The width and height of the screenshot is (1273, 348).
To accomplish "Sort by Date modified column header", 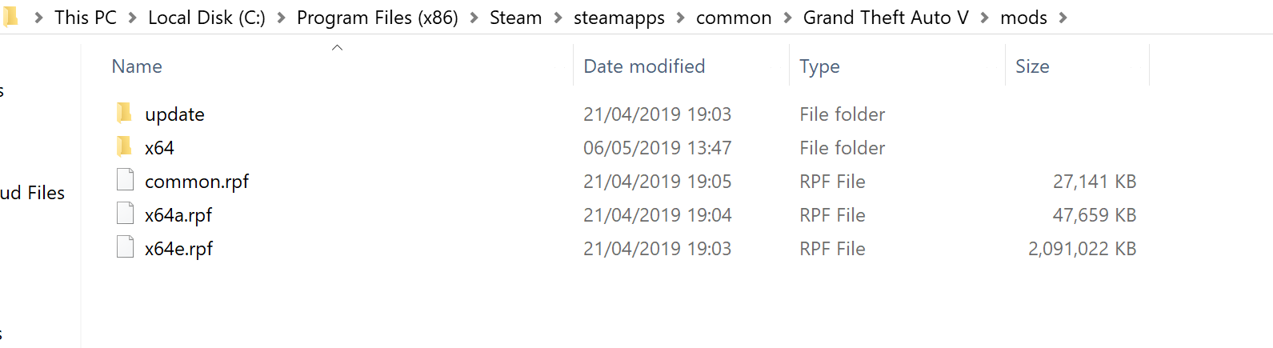I will [x=644, y=66].
